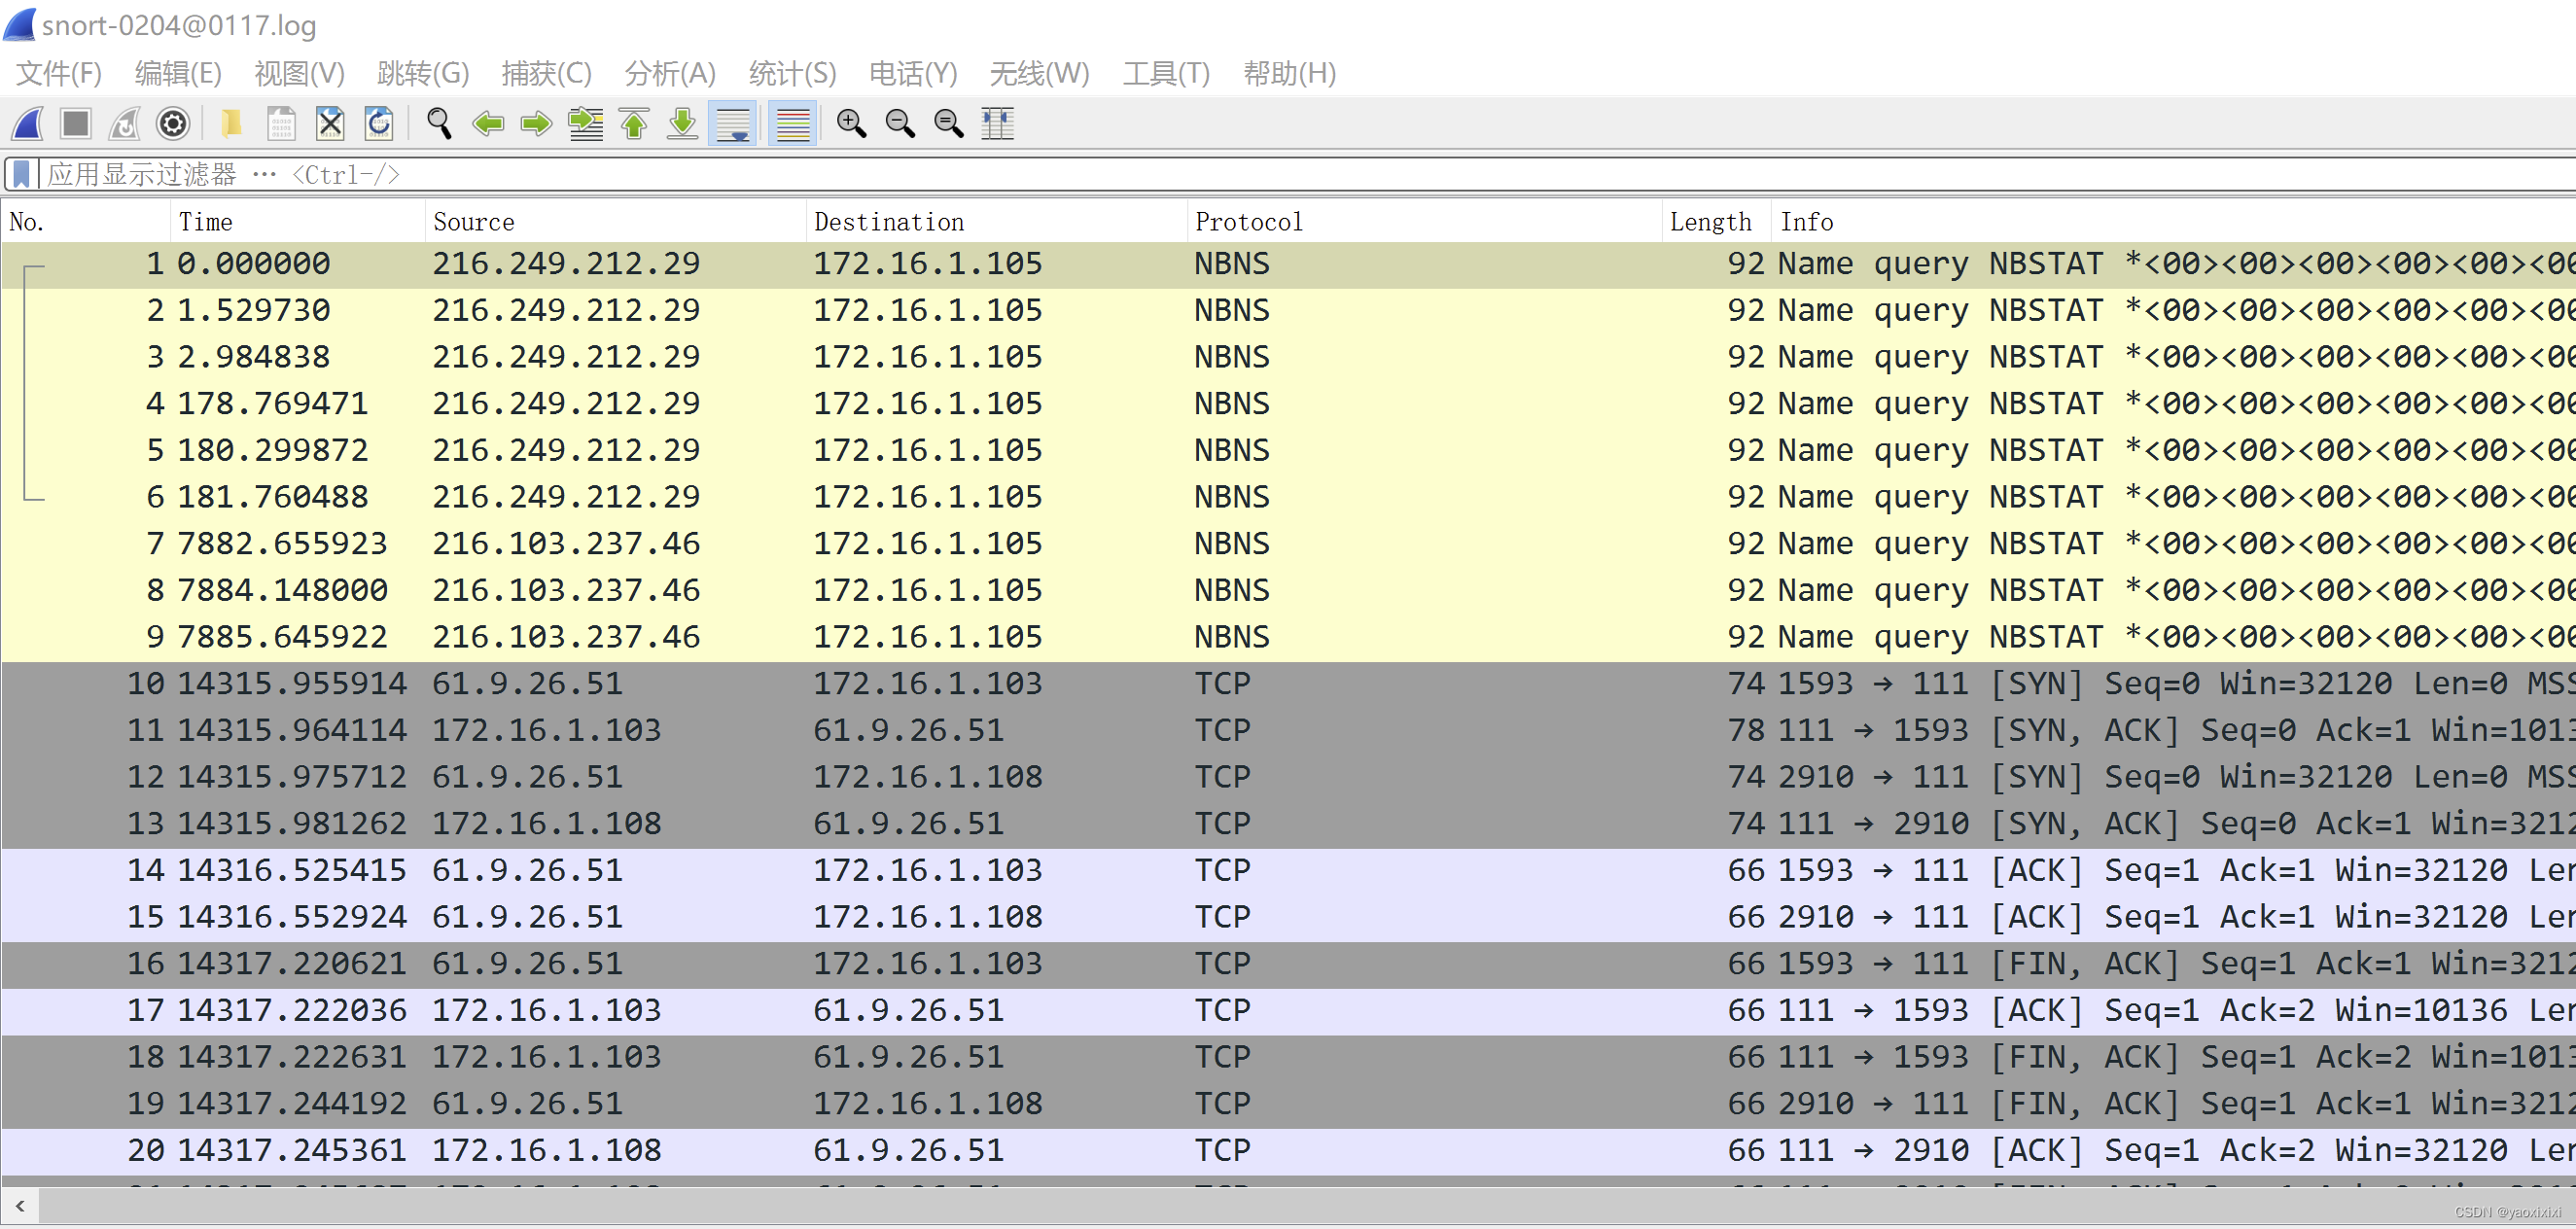Go forward to next packet arrow

point(537,124)
